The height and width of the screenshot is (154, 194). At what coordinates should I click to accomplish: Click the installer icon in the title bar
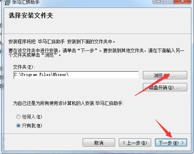pos(7,2)
